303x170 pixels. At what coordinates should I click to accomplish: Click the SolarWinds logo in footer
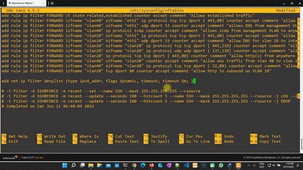tap(10, 157)
